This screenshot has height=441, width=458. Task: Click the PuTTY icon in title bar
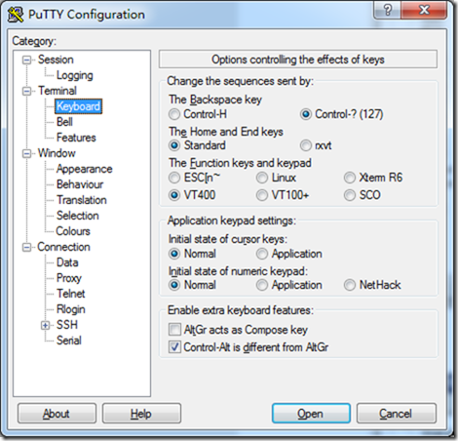point(16,15)
